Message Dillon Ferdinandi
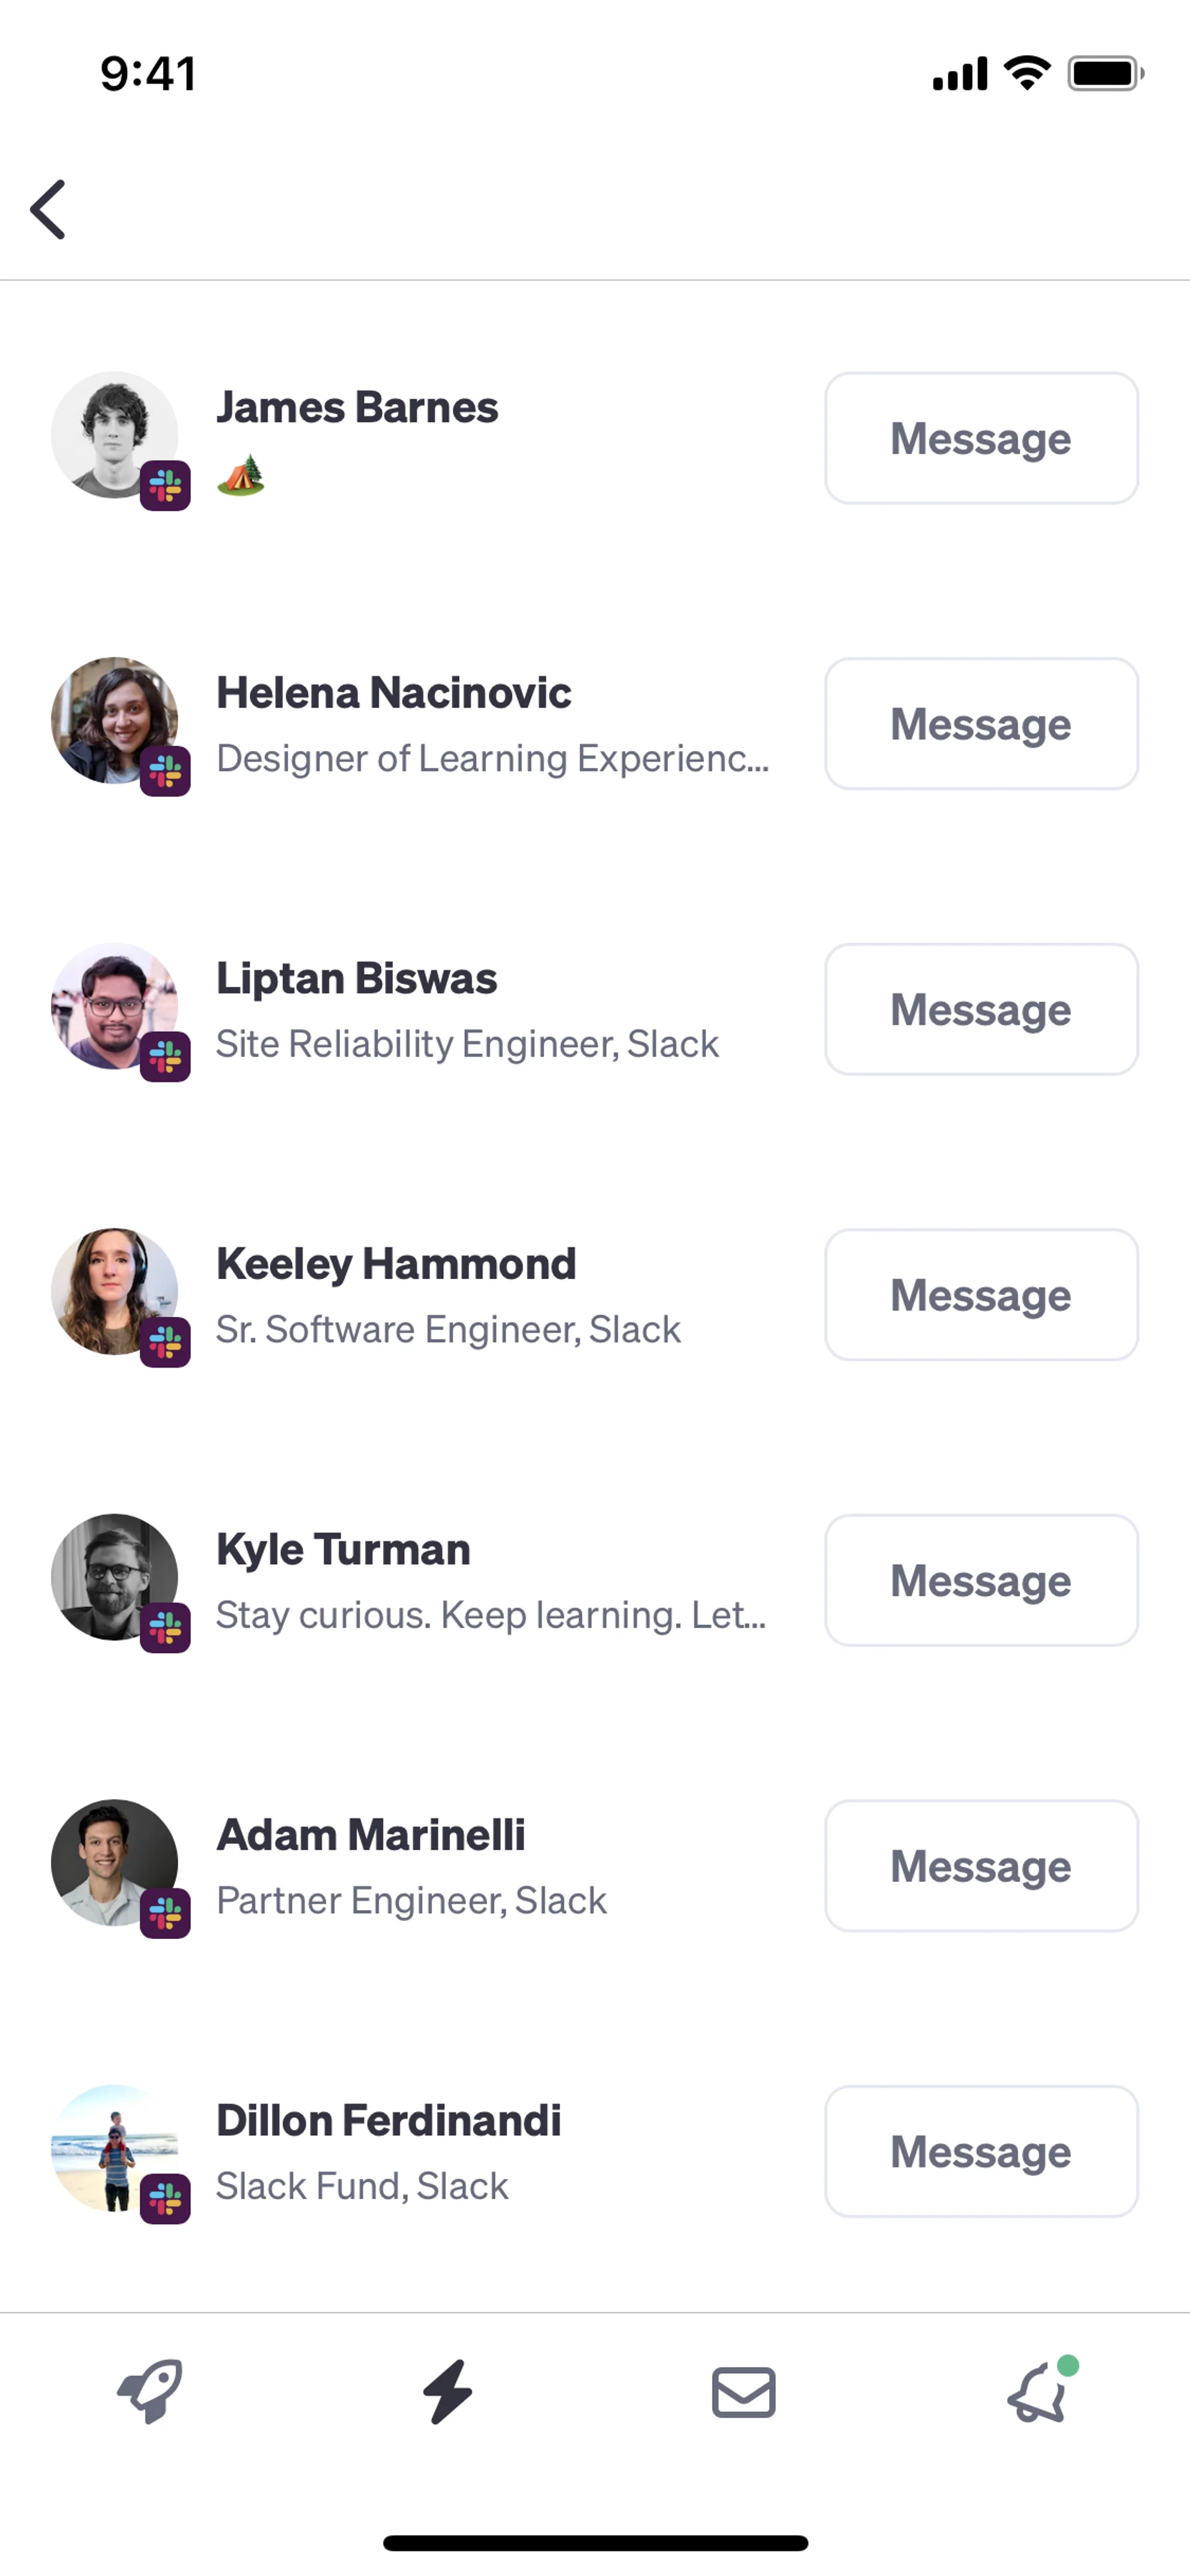Viewport: 1190px width, 2576px height. [981, 2151]
